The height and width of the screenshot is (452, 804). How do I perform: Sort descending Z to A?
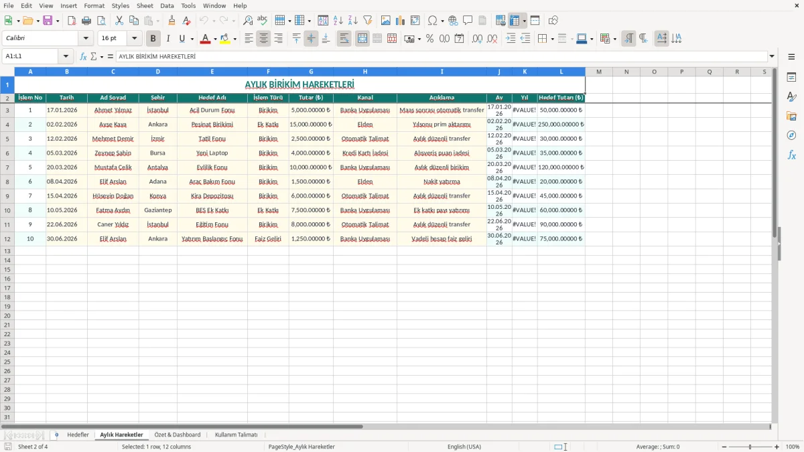(x=352, y=21)
